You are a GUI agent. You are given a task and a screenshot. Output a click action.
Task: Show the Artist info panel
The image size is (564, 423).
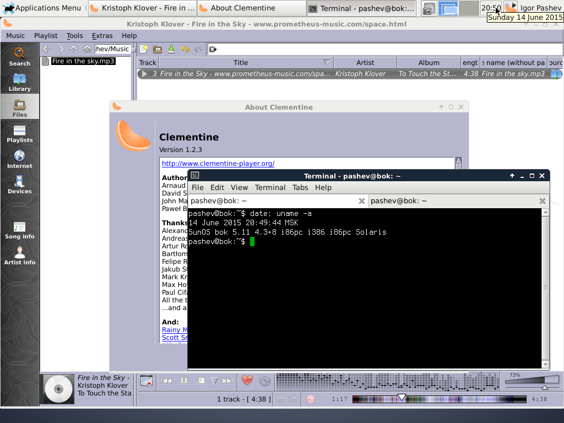(19, 256)
